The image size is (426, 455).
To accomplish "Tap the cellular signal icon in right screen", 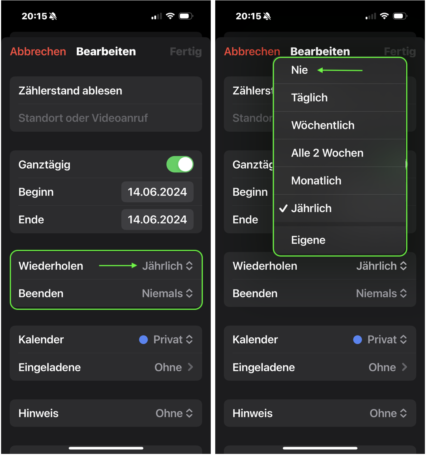I will tap(370, 16).
